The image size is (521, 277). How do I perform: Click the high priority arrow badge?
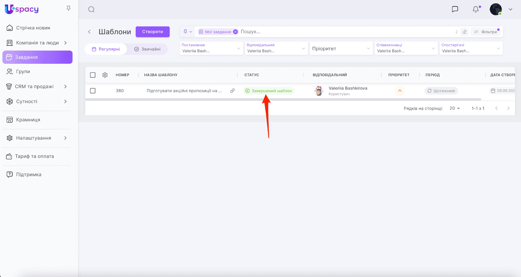pos(400,91)
